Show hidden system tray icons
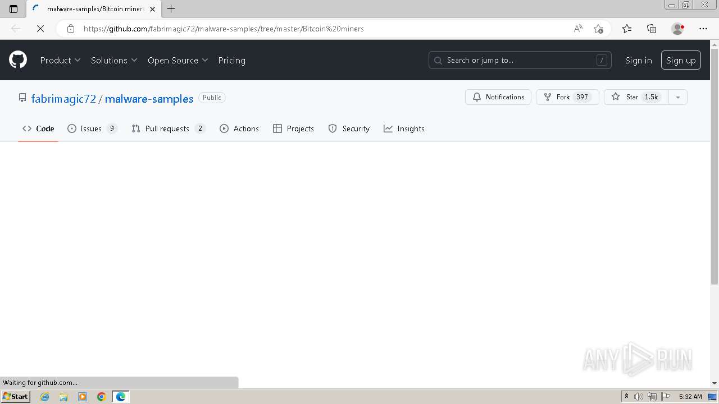 pyautogui.click(x=626, y=397)
